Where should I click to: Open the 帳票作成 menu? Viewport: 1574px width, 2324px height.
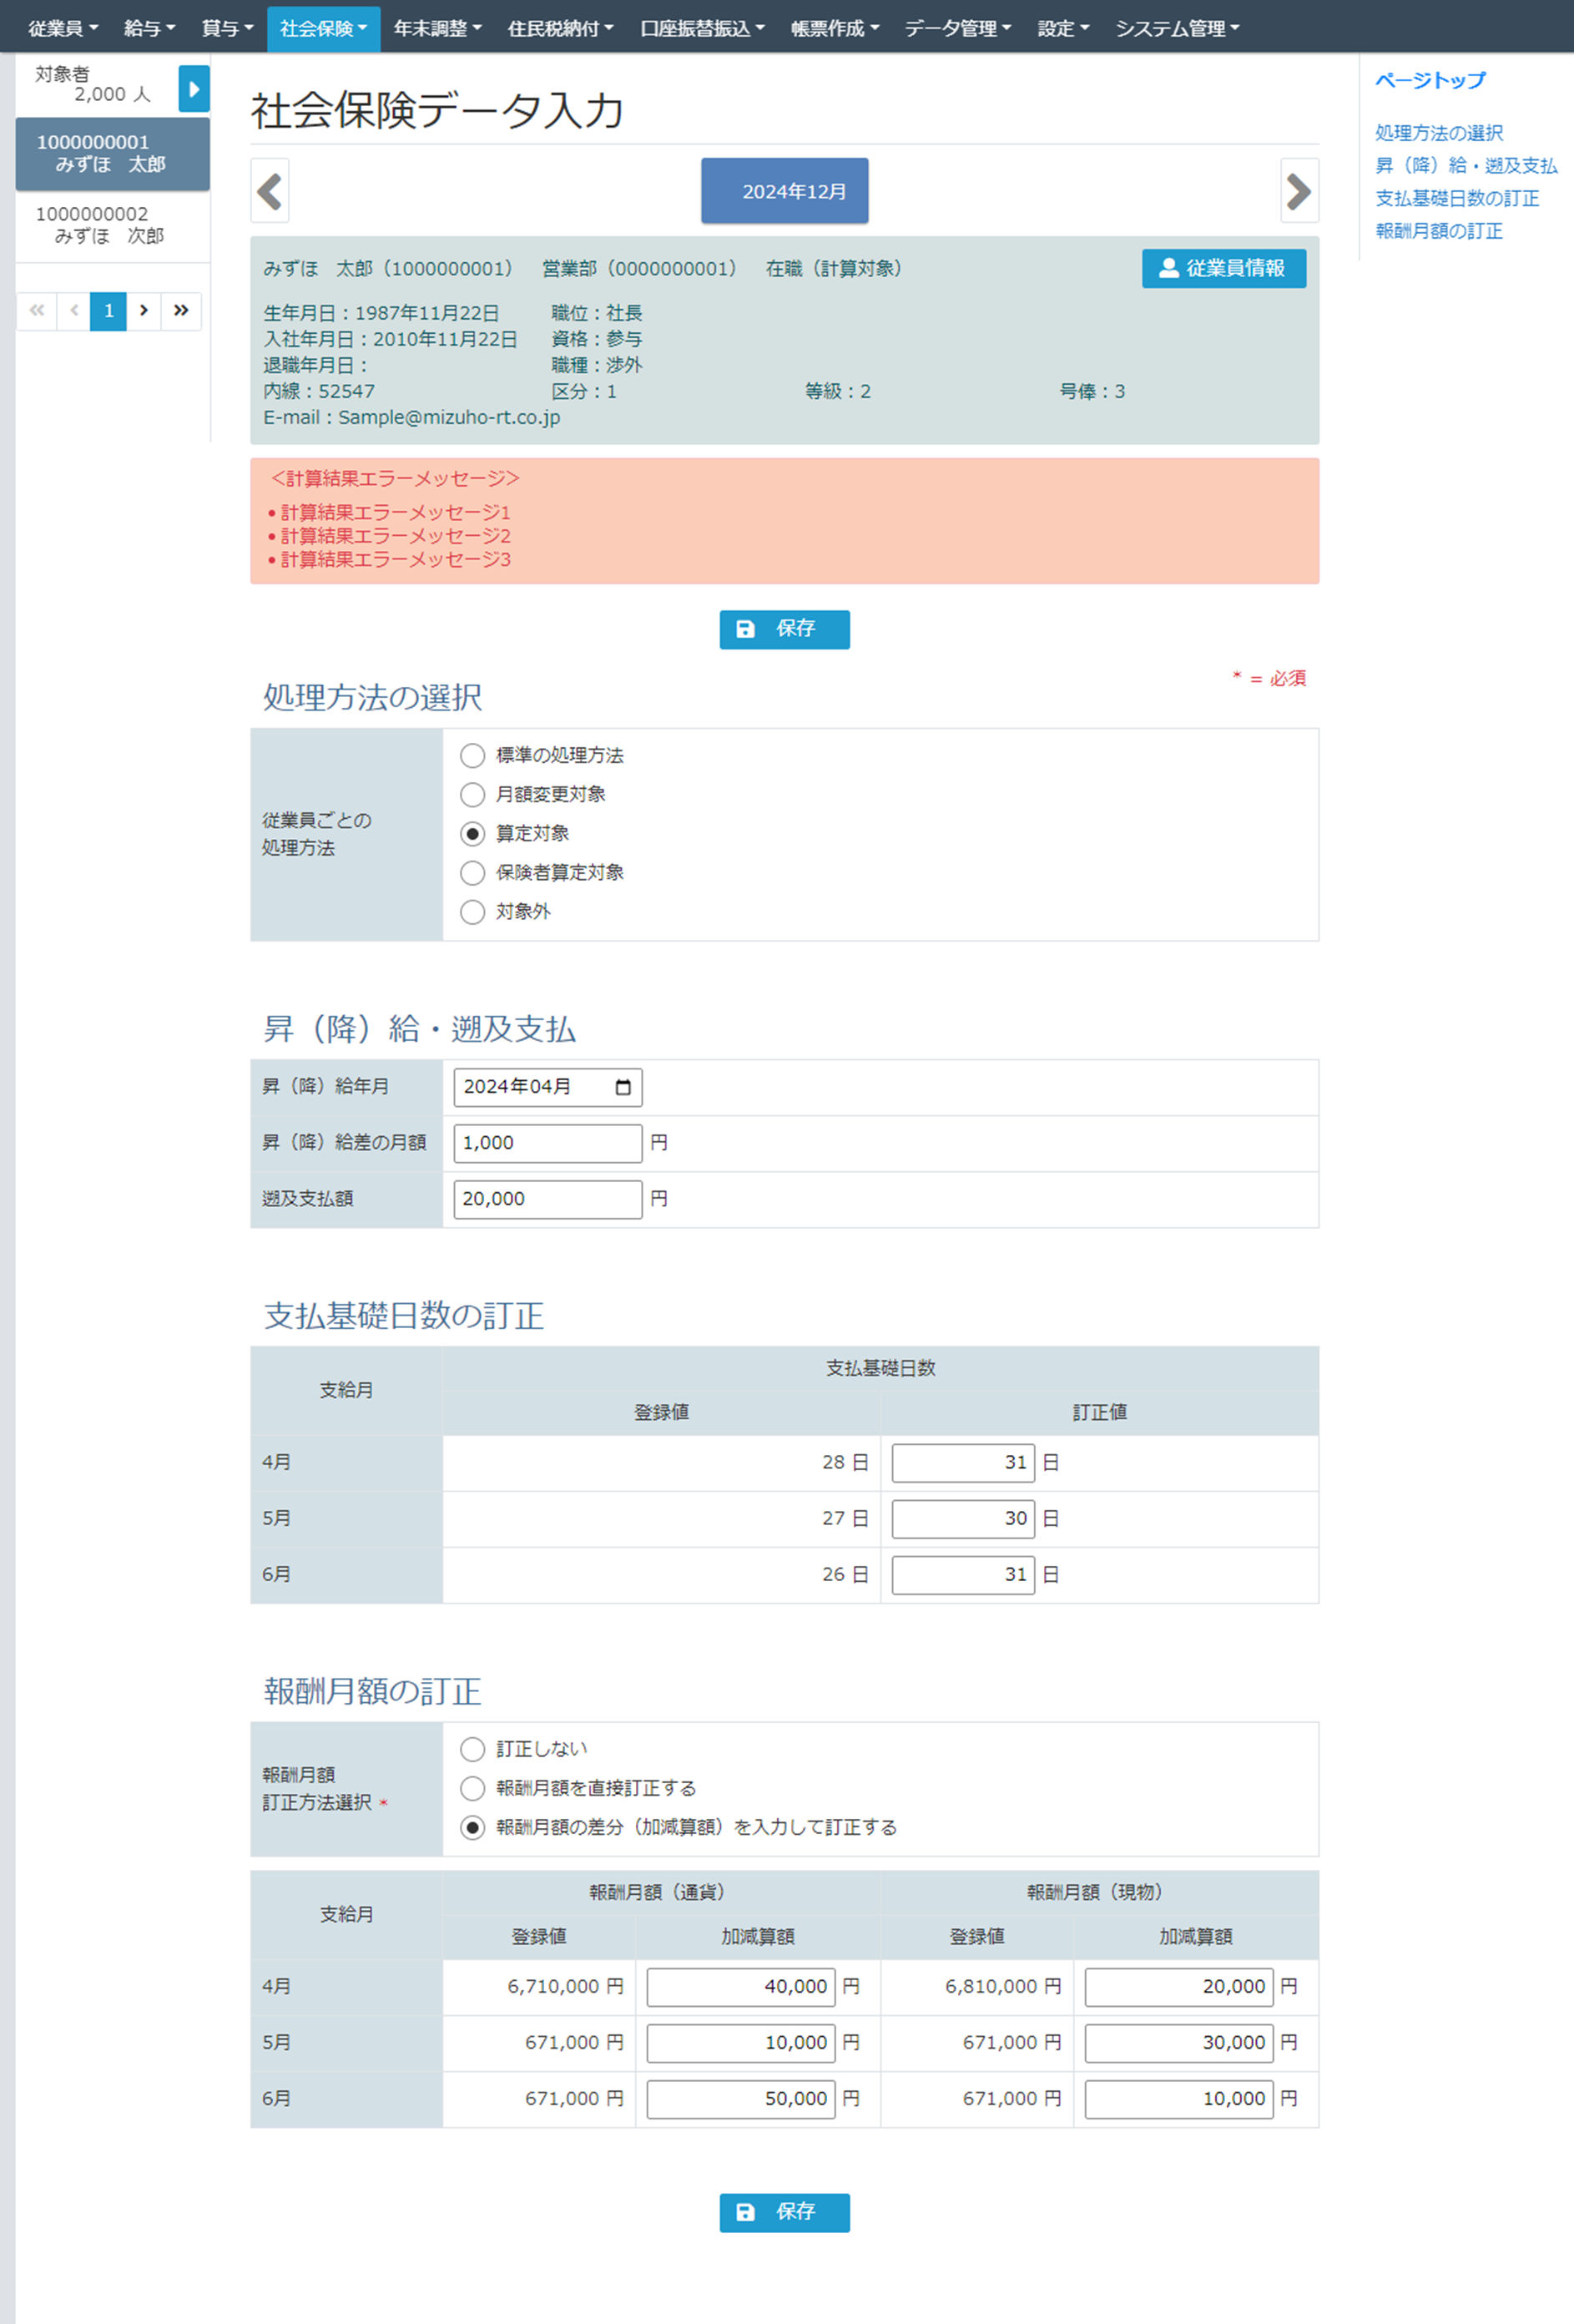834,28
